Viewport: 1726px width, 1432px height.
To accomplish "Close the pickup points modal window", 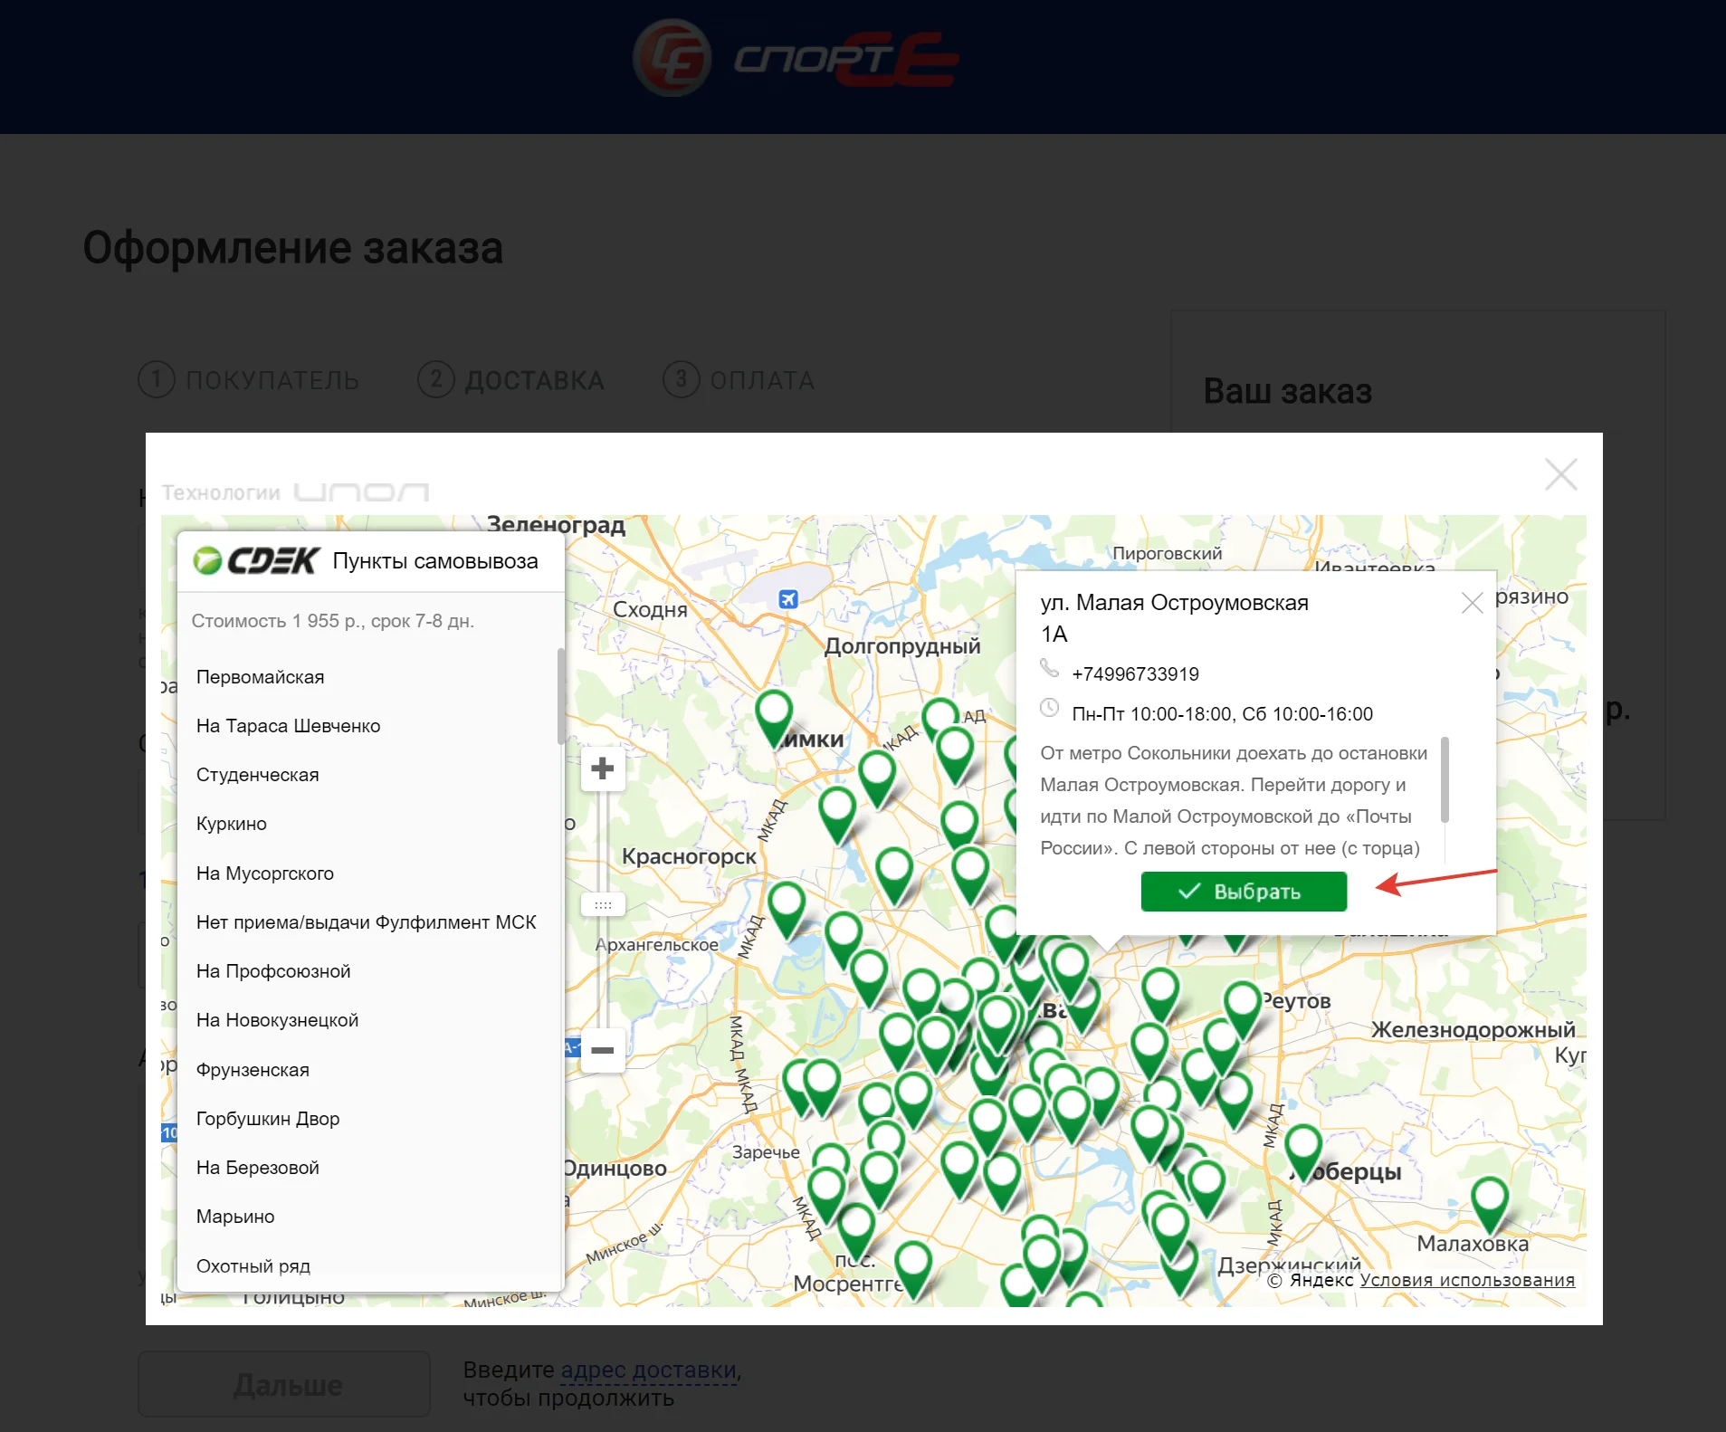I will pyautogui.click(x=1560, y=474).
